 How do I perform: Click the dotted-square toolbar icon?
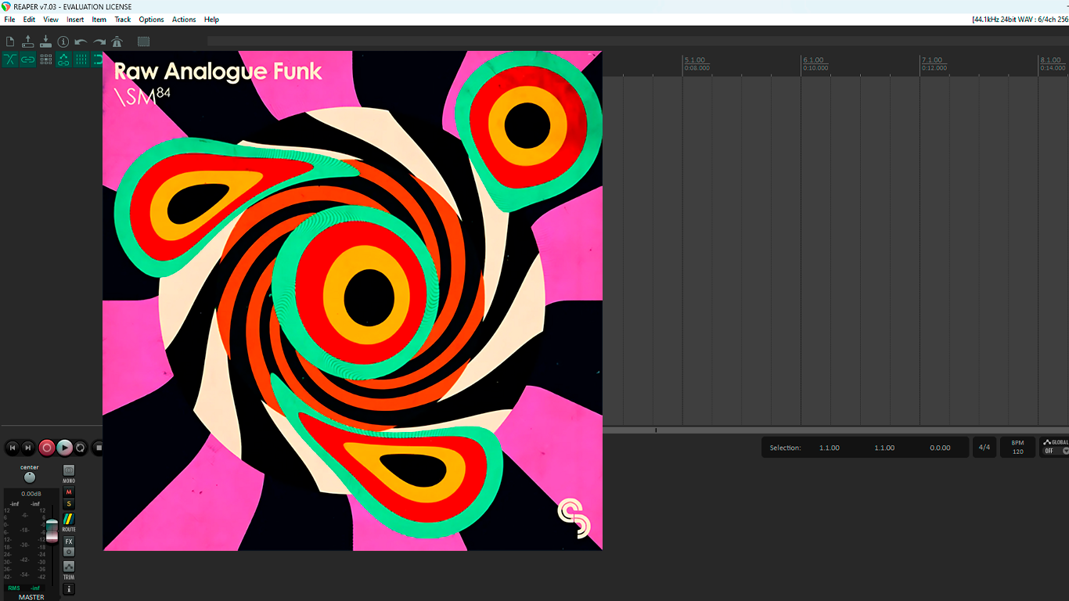coord(144,41)
